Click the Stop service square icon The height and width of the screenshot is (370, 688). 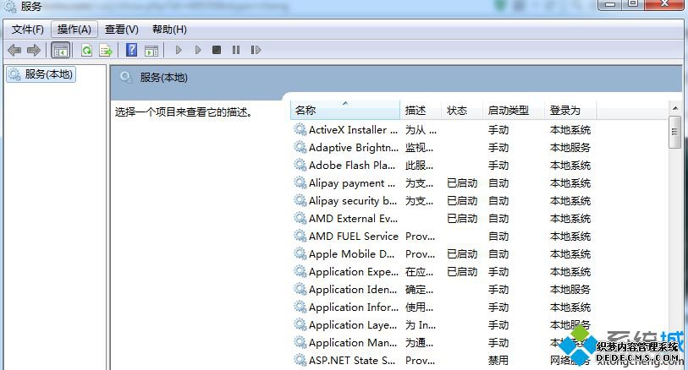217,50
